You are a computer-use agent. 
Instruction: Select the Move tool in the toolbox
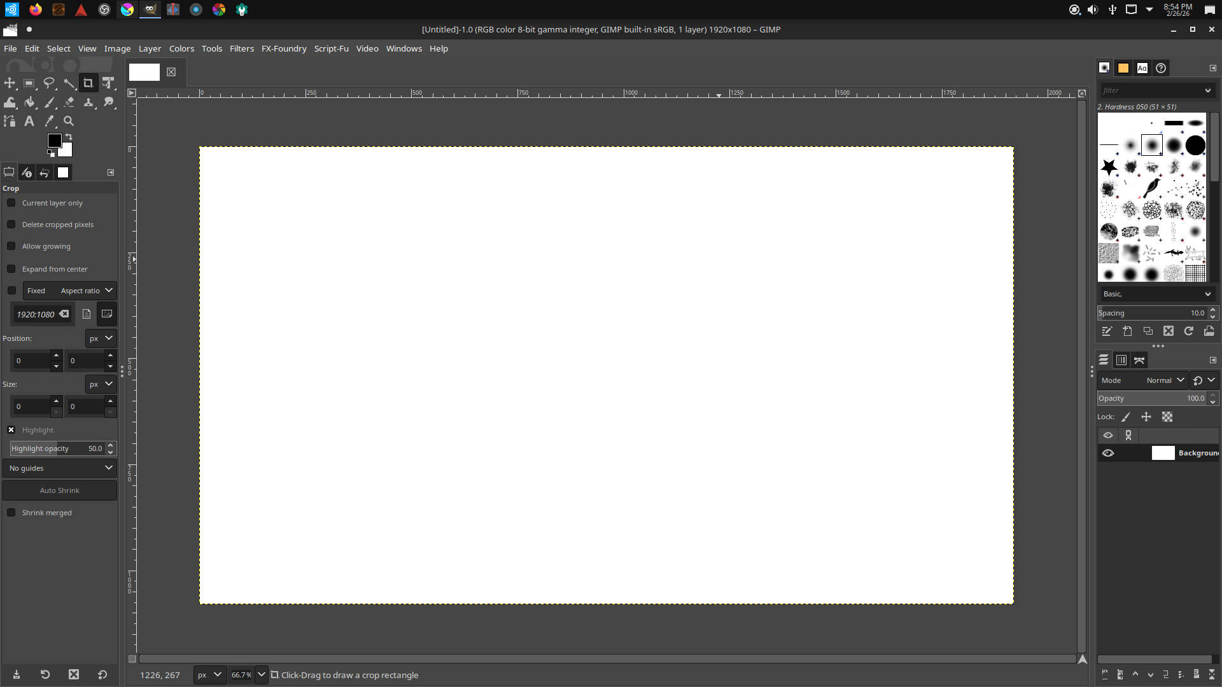tap(10, 83)
